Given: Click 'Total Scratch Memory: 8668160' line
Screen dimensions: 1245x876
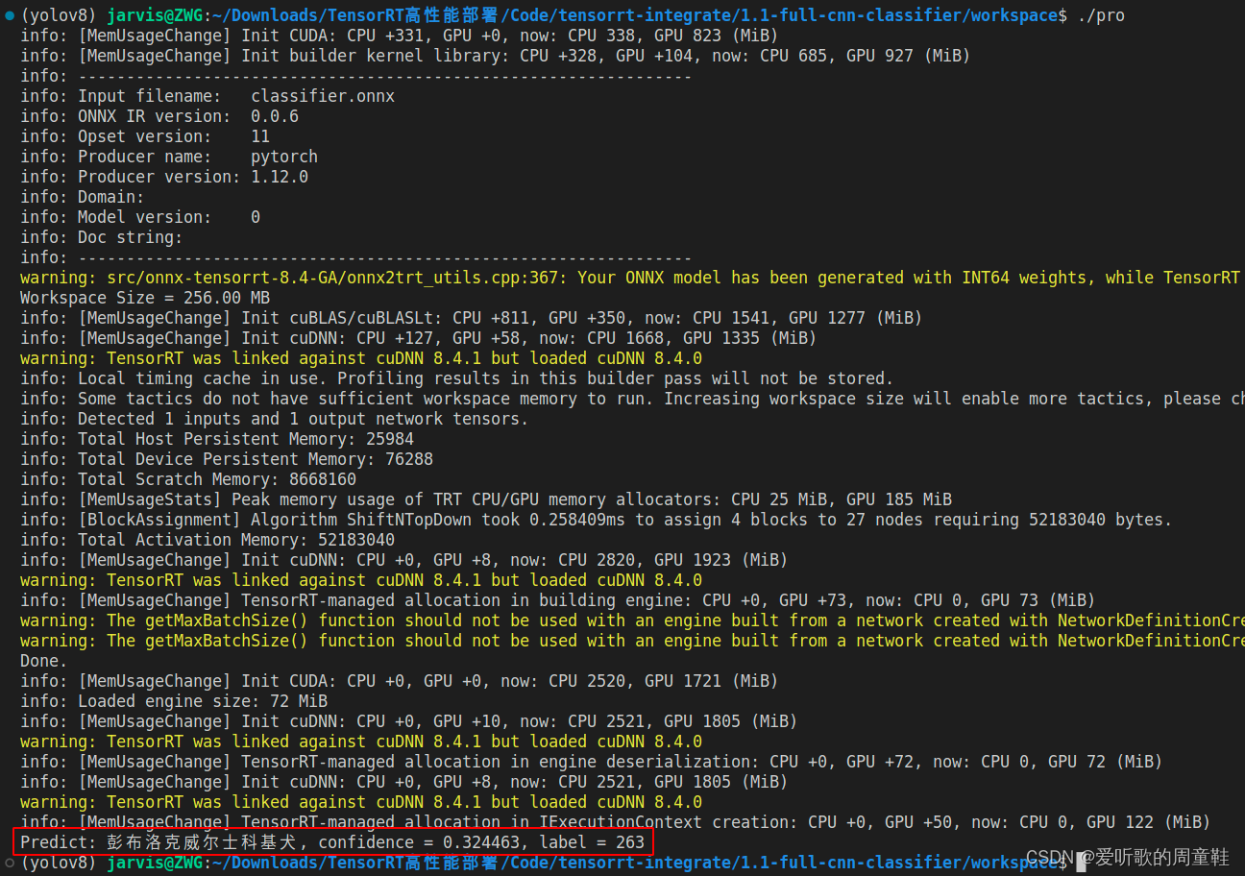Looking at the screenshot, I should click(188, 479).
